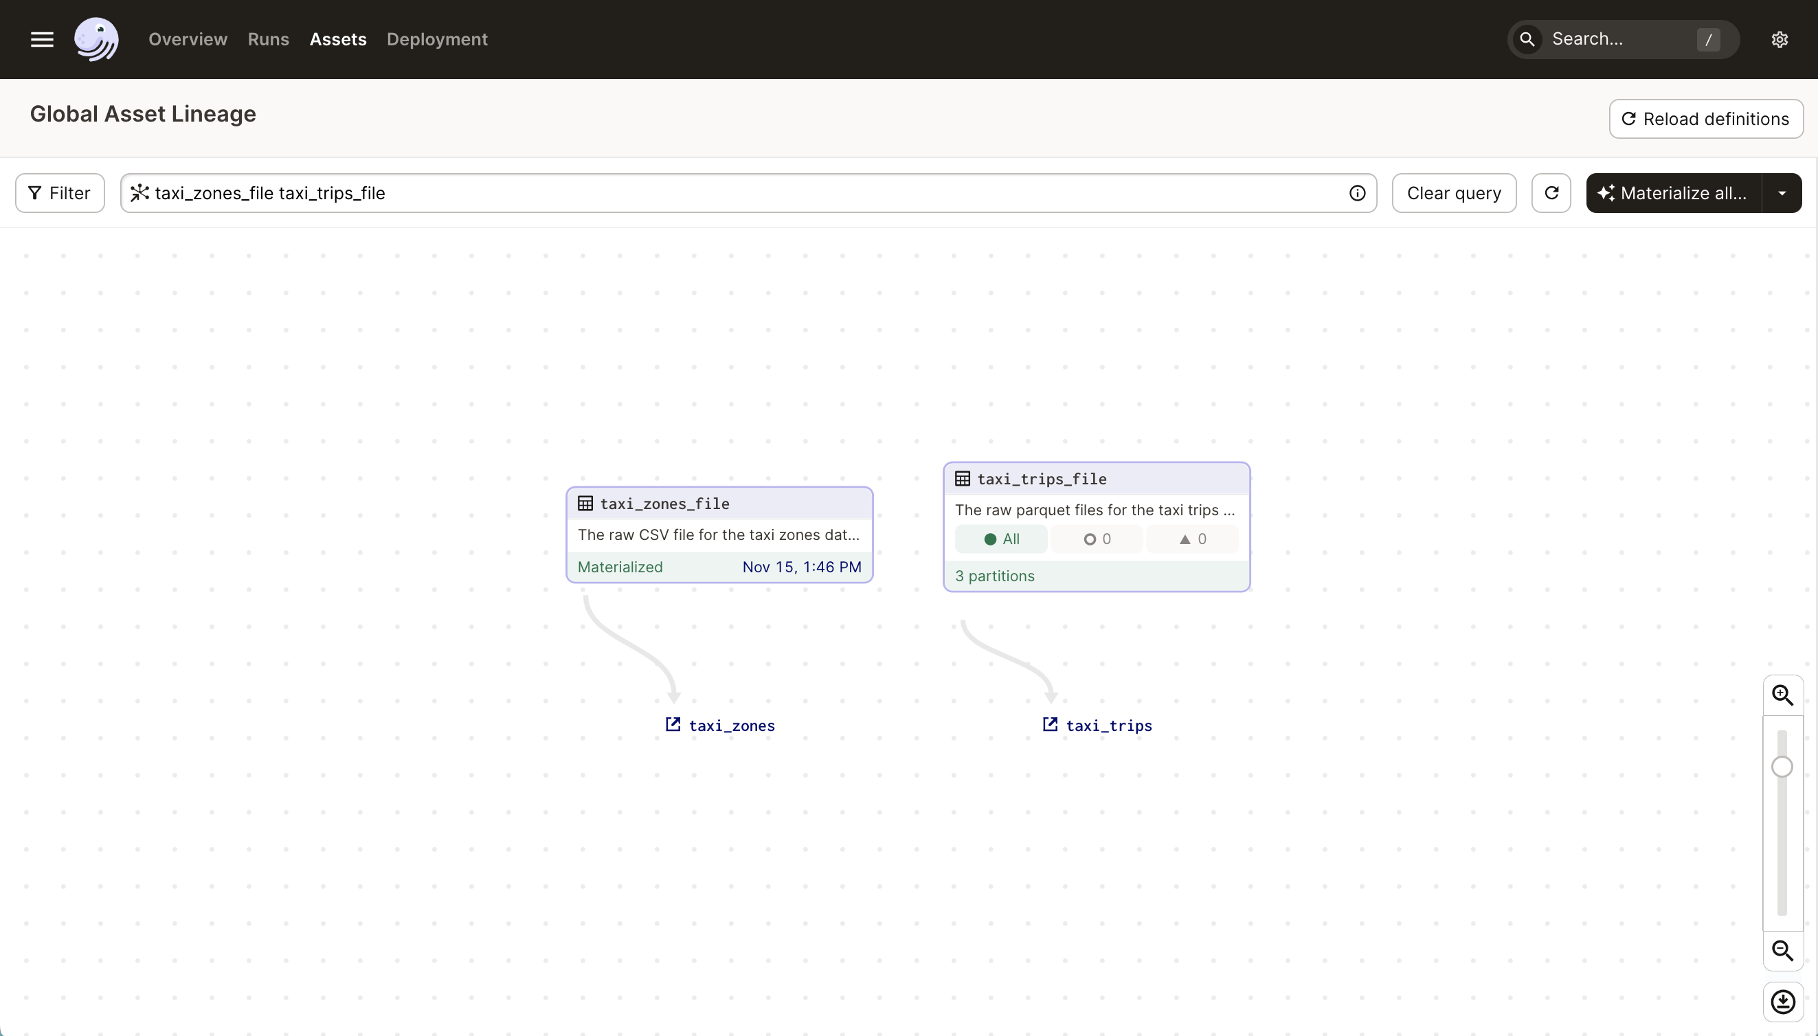Click the zoom in control on right panel
This screenshot has height=1036, width=1818.
(x=1783, y=695)
